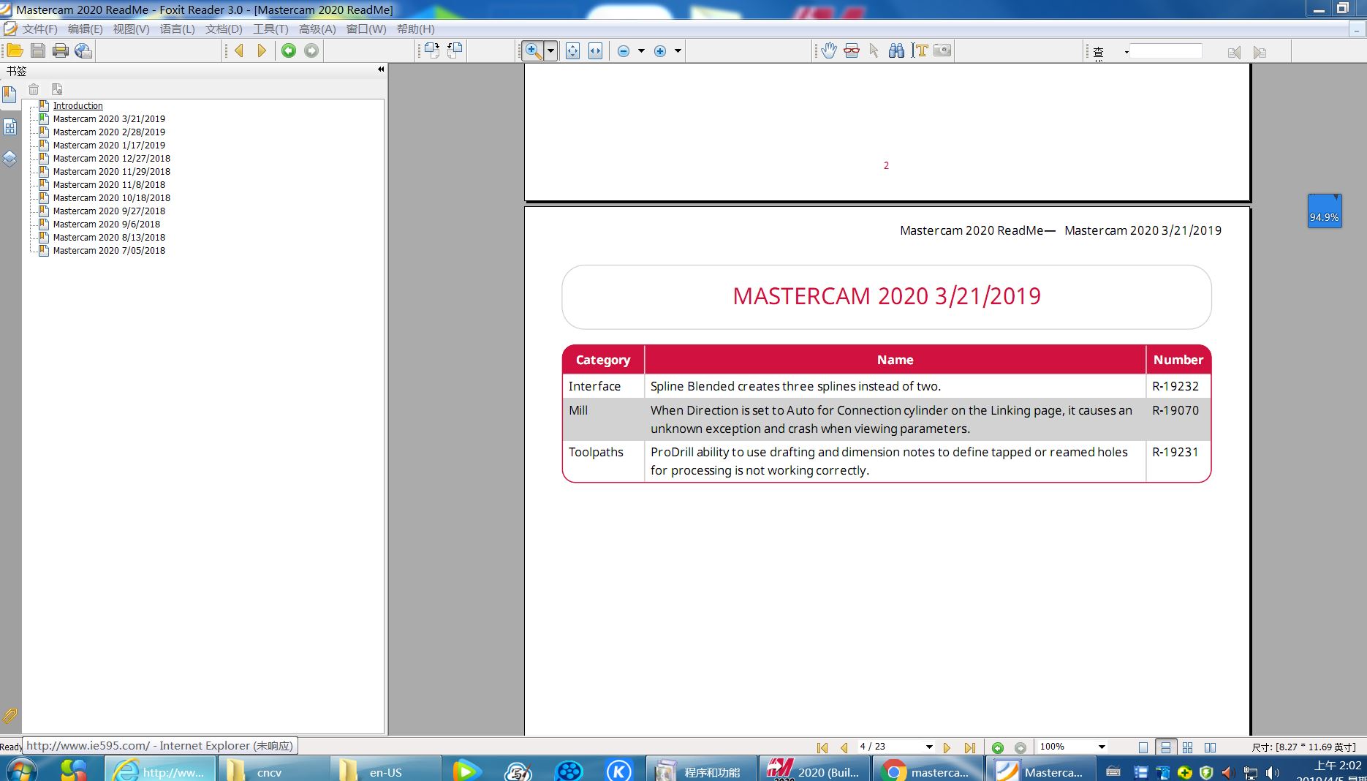
Task: Click the Bookmarks panel tab icon
Action: tap(10, 95)
